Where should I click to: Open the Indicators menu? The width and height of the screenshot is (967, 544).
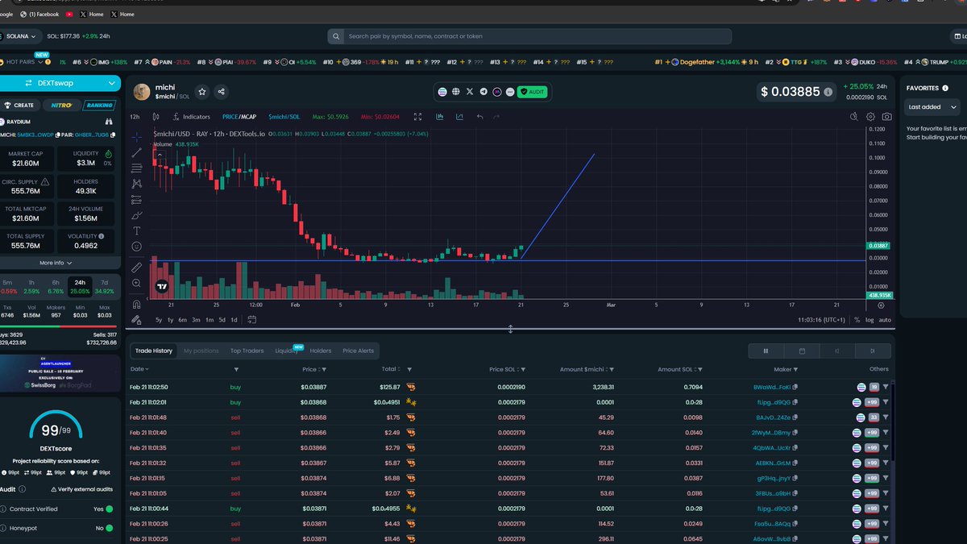tap(191, 117)
